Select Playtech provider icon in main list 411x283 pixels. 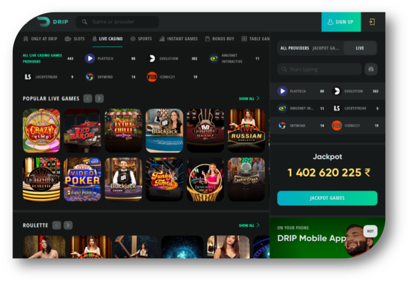pos(90,59)
